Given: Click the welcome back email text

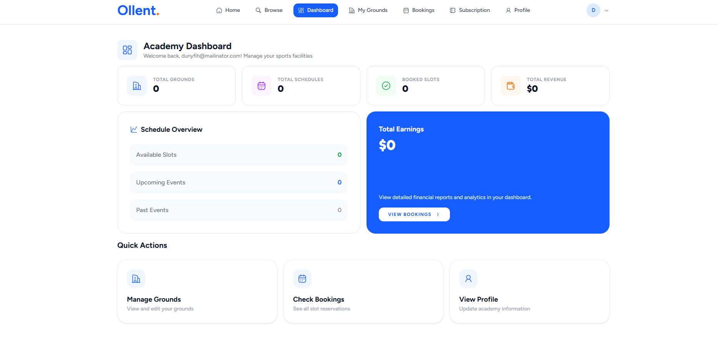Looking at the screenshot, I should coord(228,56).
